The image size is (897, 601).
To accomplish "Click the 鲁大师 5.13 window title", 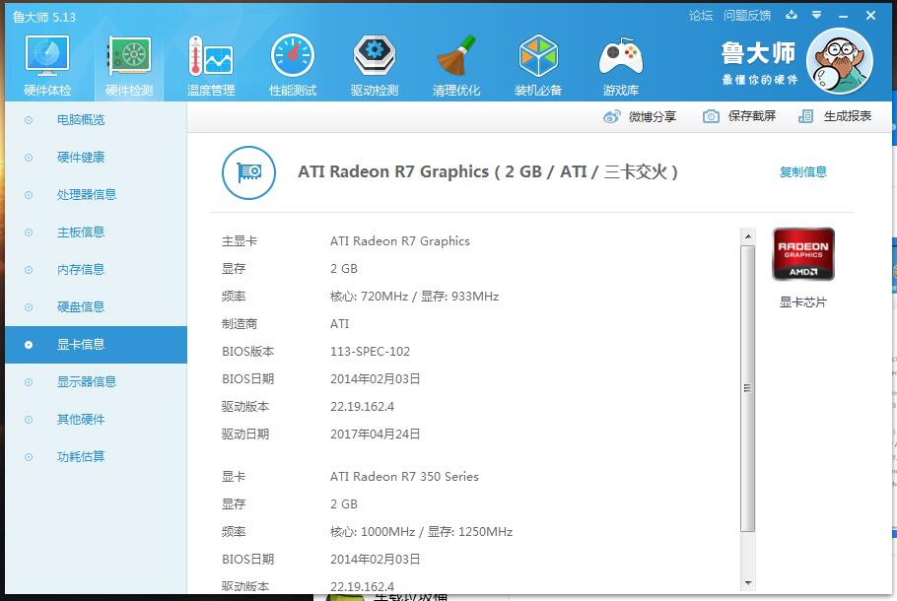I will [x=44, y=17].
